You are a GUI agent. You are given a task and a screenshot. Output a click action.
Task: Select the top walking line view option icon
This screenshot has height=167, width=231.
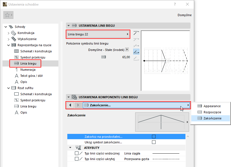coord(136,33)
